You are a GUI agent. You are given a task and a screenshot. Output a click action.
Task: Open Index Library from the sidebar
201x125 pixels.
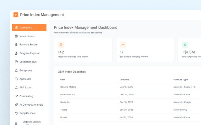click(x=29, y=36)
